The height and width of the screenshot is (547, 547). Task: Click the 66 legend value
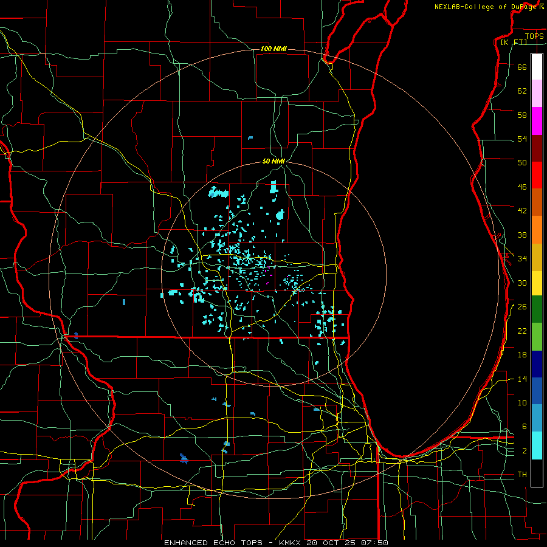(522, 67)
